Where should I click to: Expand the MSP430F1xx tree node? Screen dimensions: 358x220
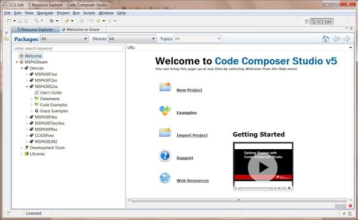(27, 74)
